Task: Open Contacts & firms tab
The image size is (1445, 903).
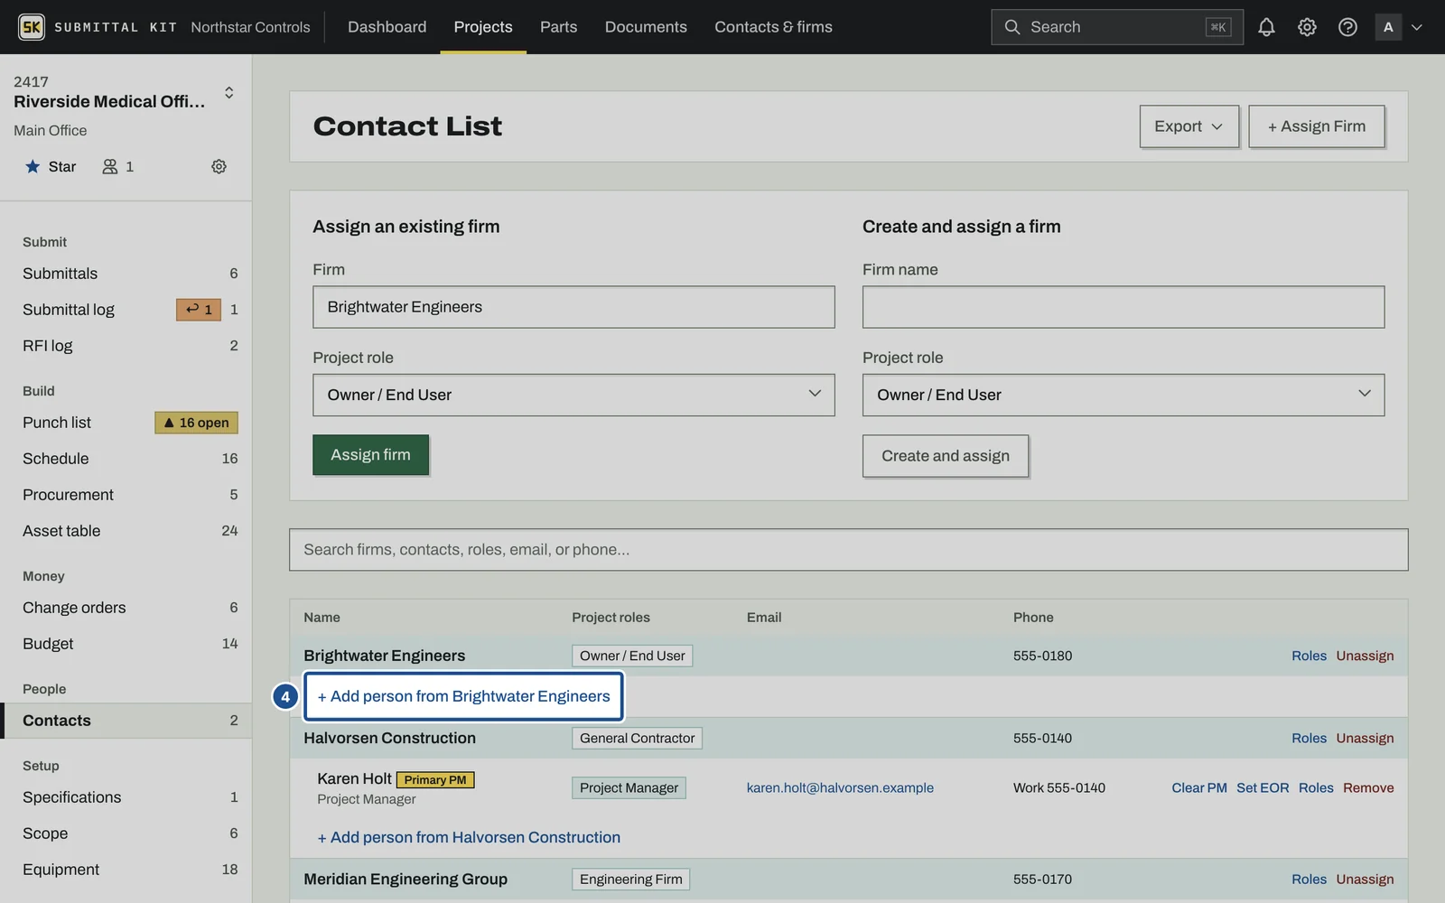Action: (773, 27)
